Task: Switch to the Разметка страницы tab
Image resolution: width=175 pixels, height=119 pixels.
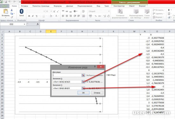Action: click(x=41, y=6)
